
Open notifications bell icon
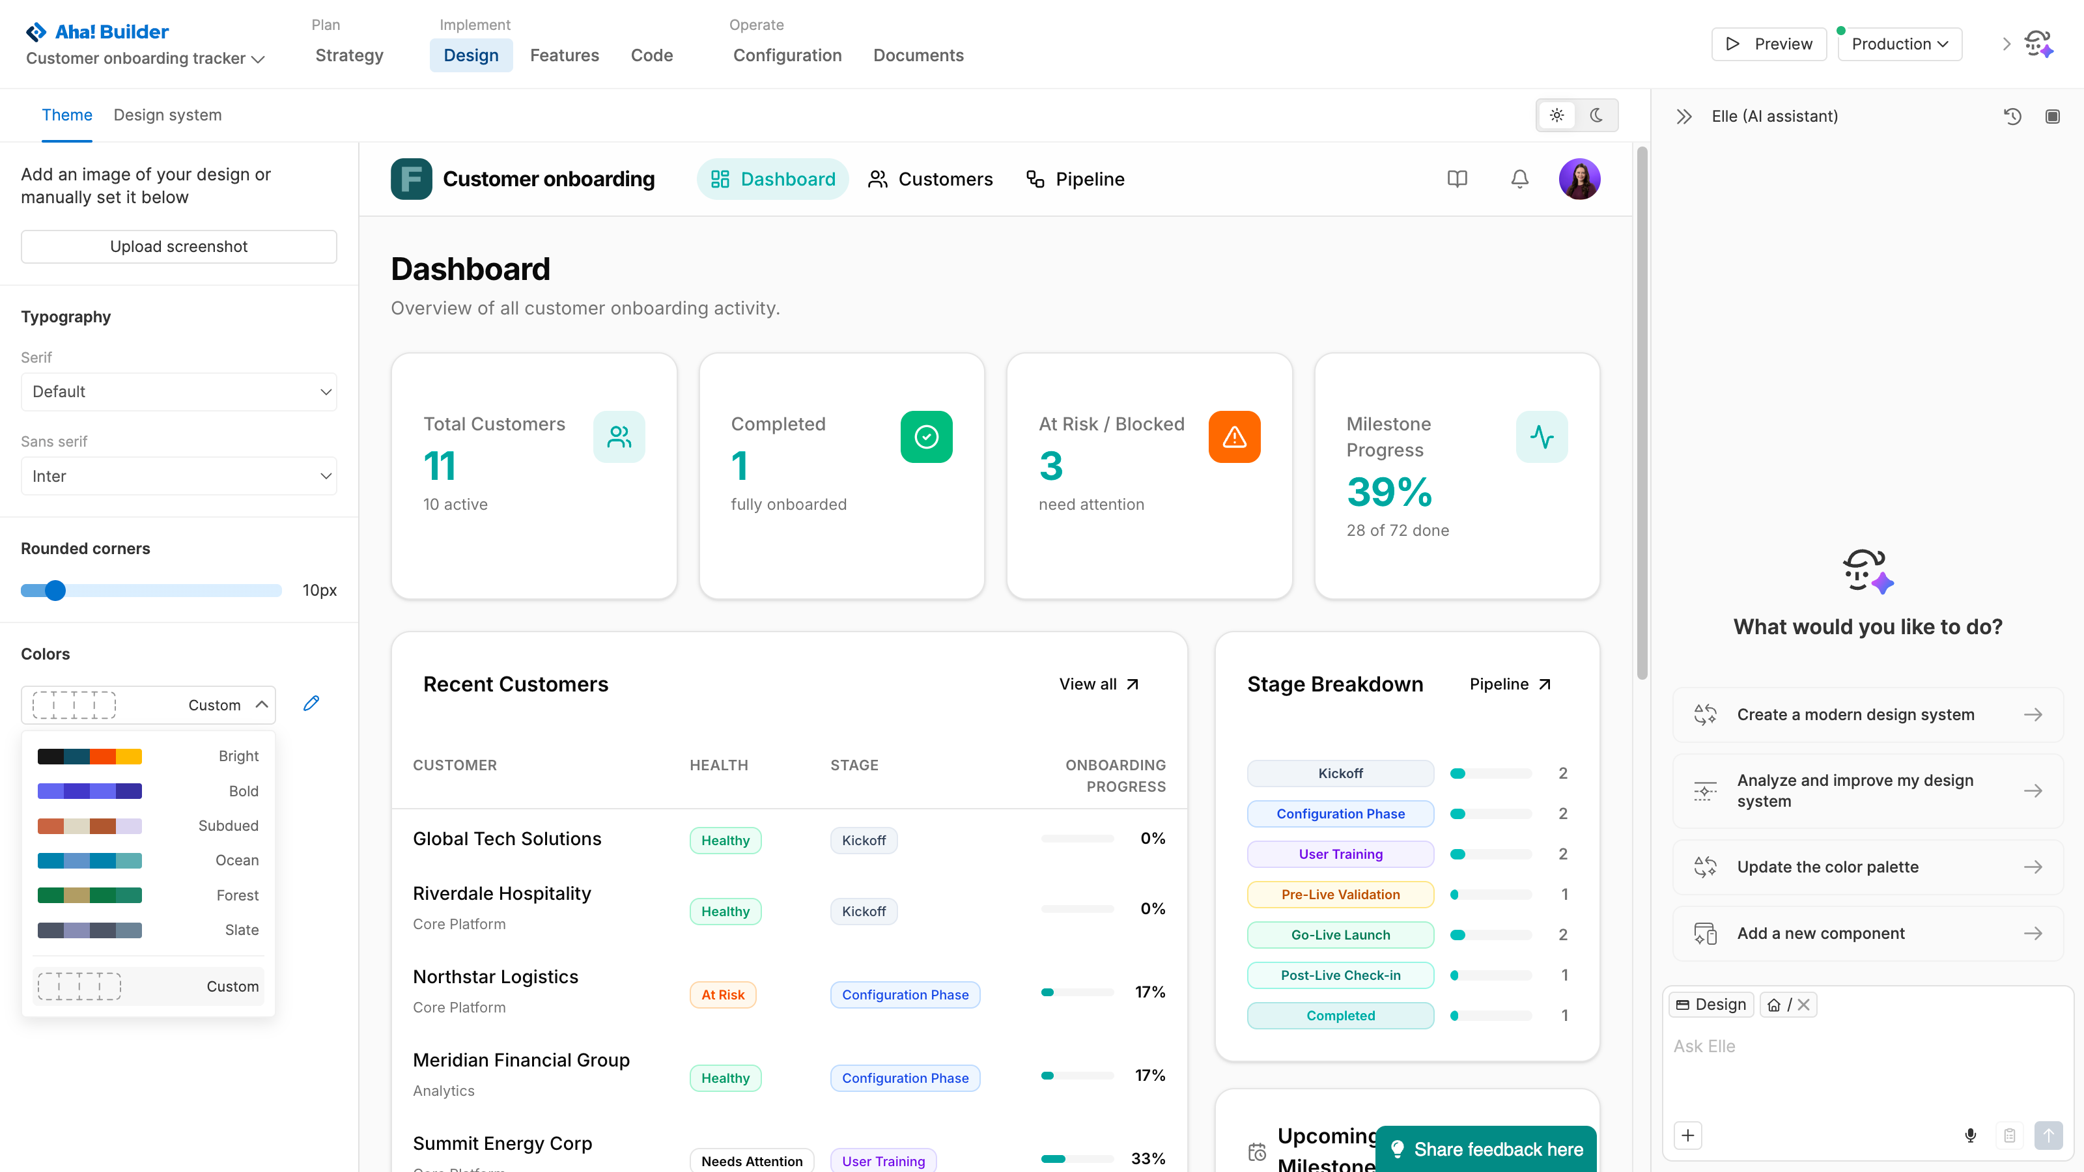pyautogui.click(x=1520, y=179)
